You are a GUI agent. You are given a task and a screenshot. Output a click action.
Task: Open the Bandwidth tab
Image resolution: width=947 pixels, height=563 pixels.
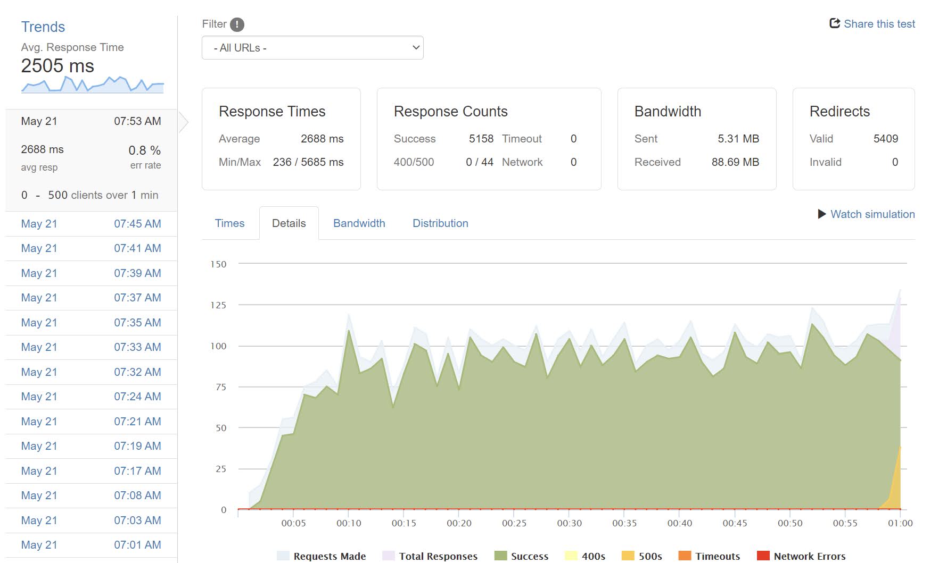pyautogui.click(x=359, y=223)
